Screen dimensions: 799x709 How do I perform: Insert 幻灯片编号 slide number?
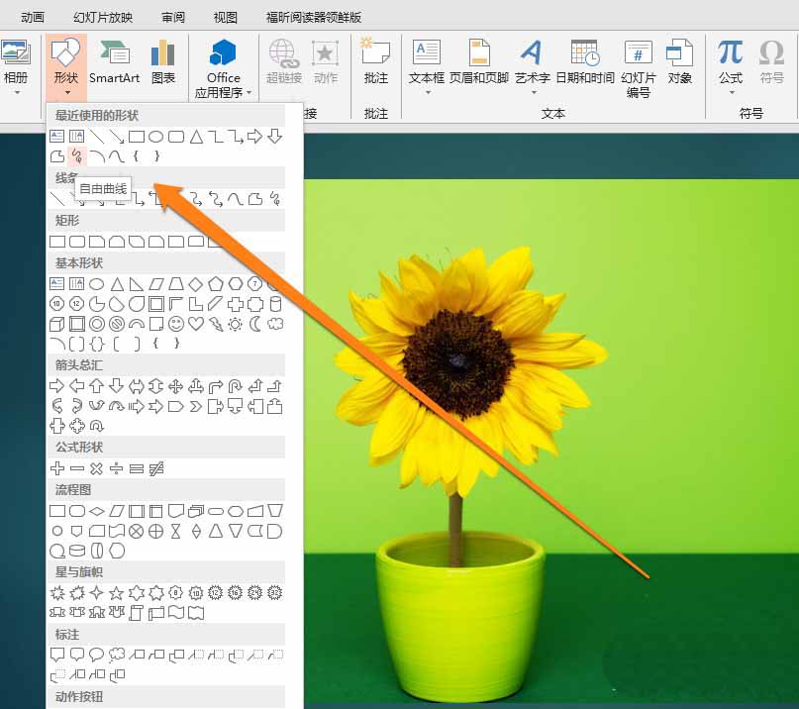click(x=638, y=68)
